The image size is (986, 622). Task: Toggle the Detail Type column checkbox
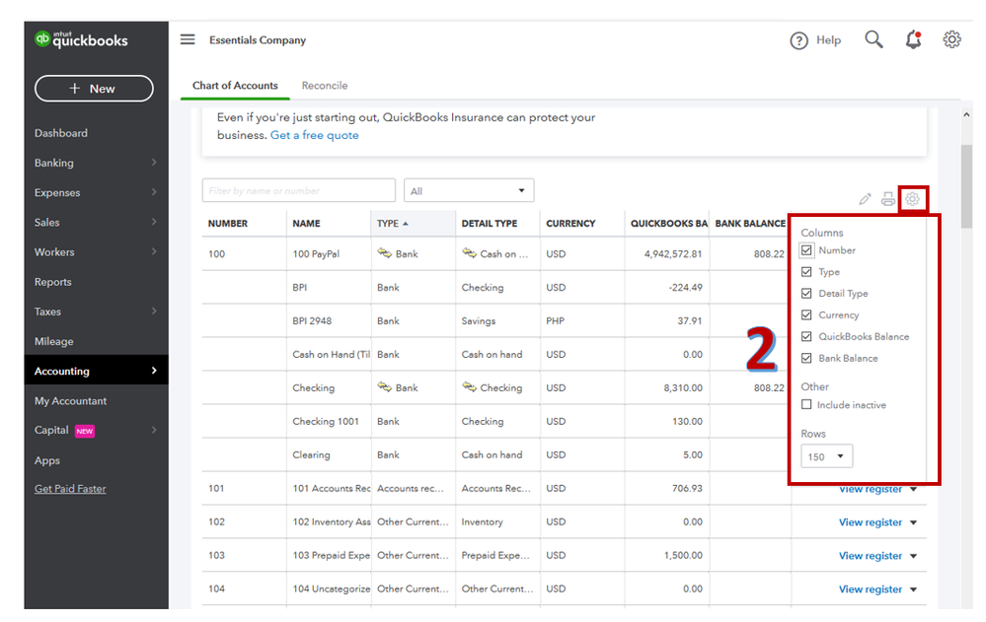pyautogui.click(x=806, y=294)
